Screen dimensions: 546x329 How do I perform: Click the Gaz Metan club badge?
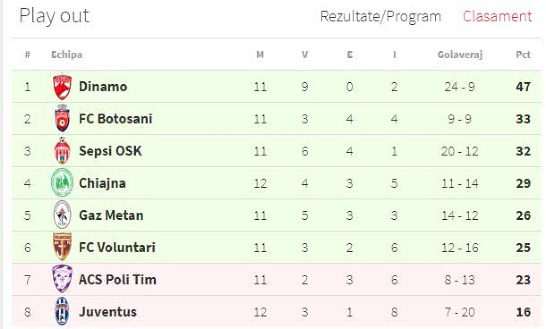coord(62,215)
